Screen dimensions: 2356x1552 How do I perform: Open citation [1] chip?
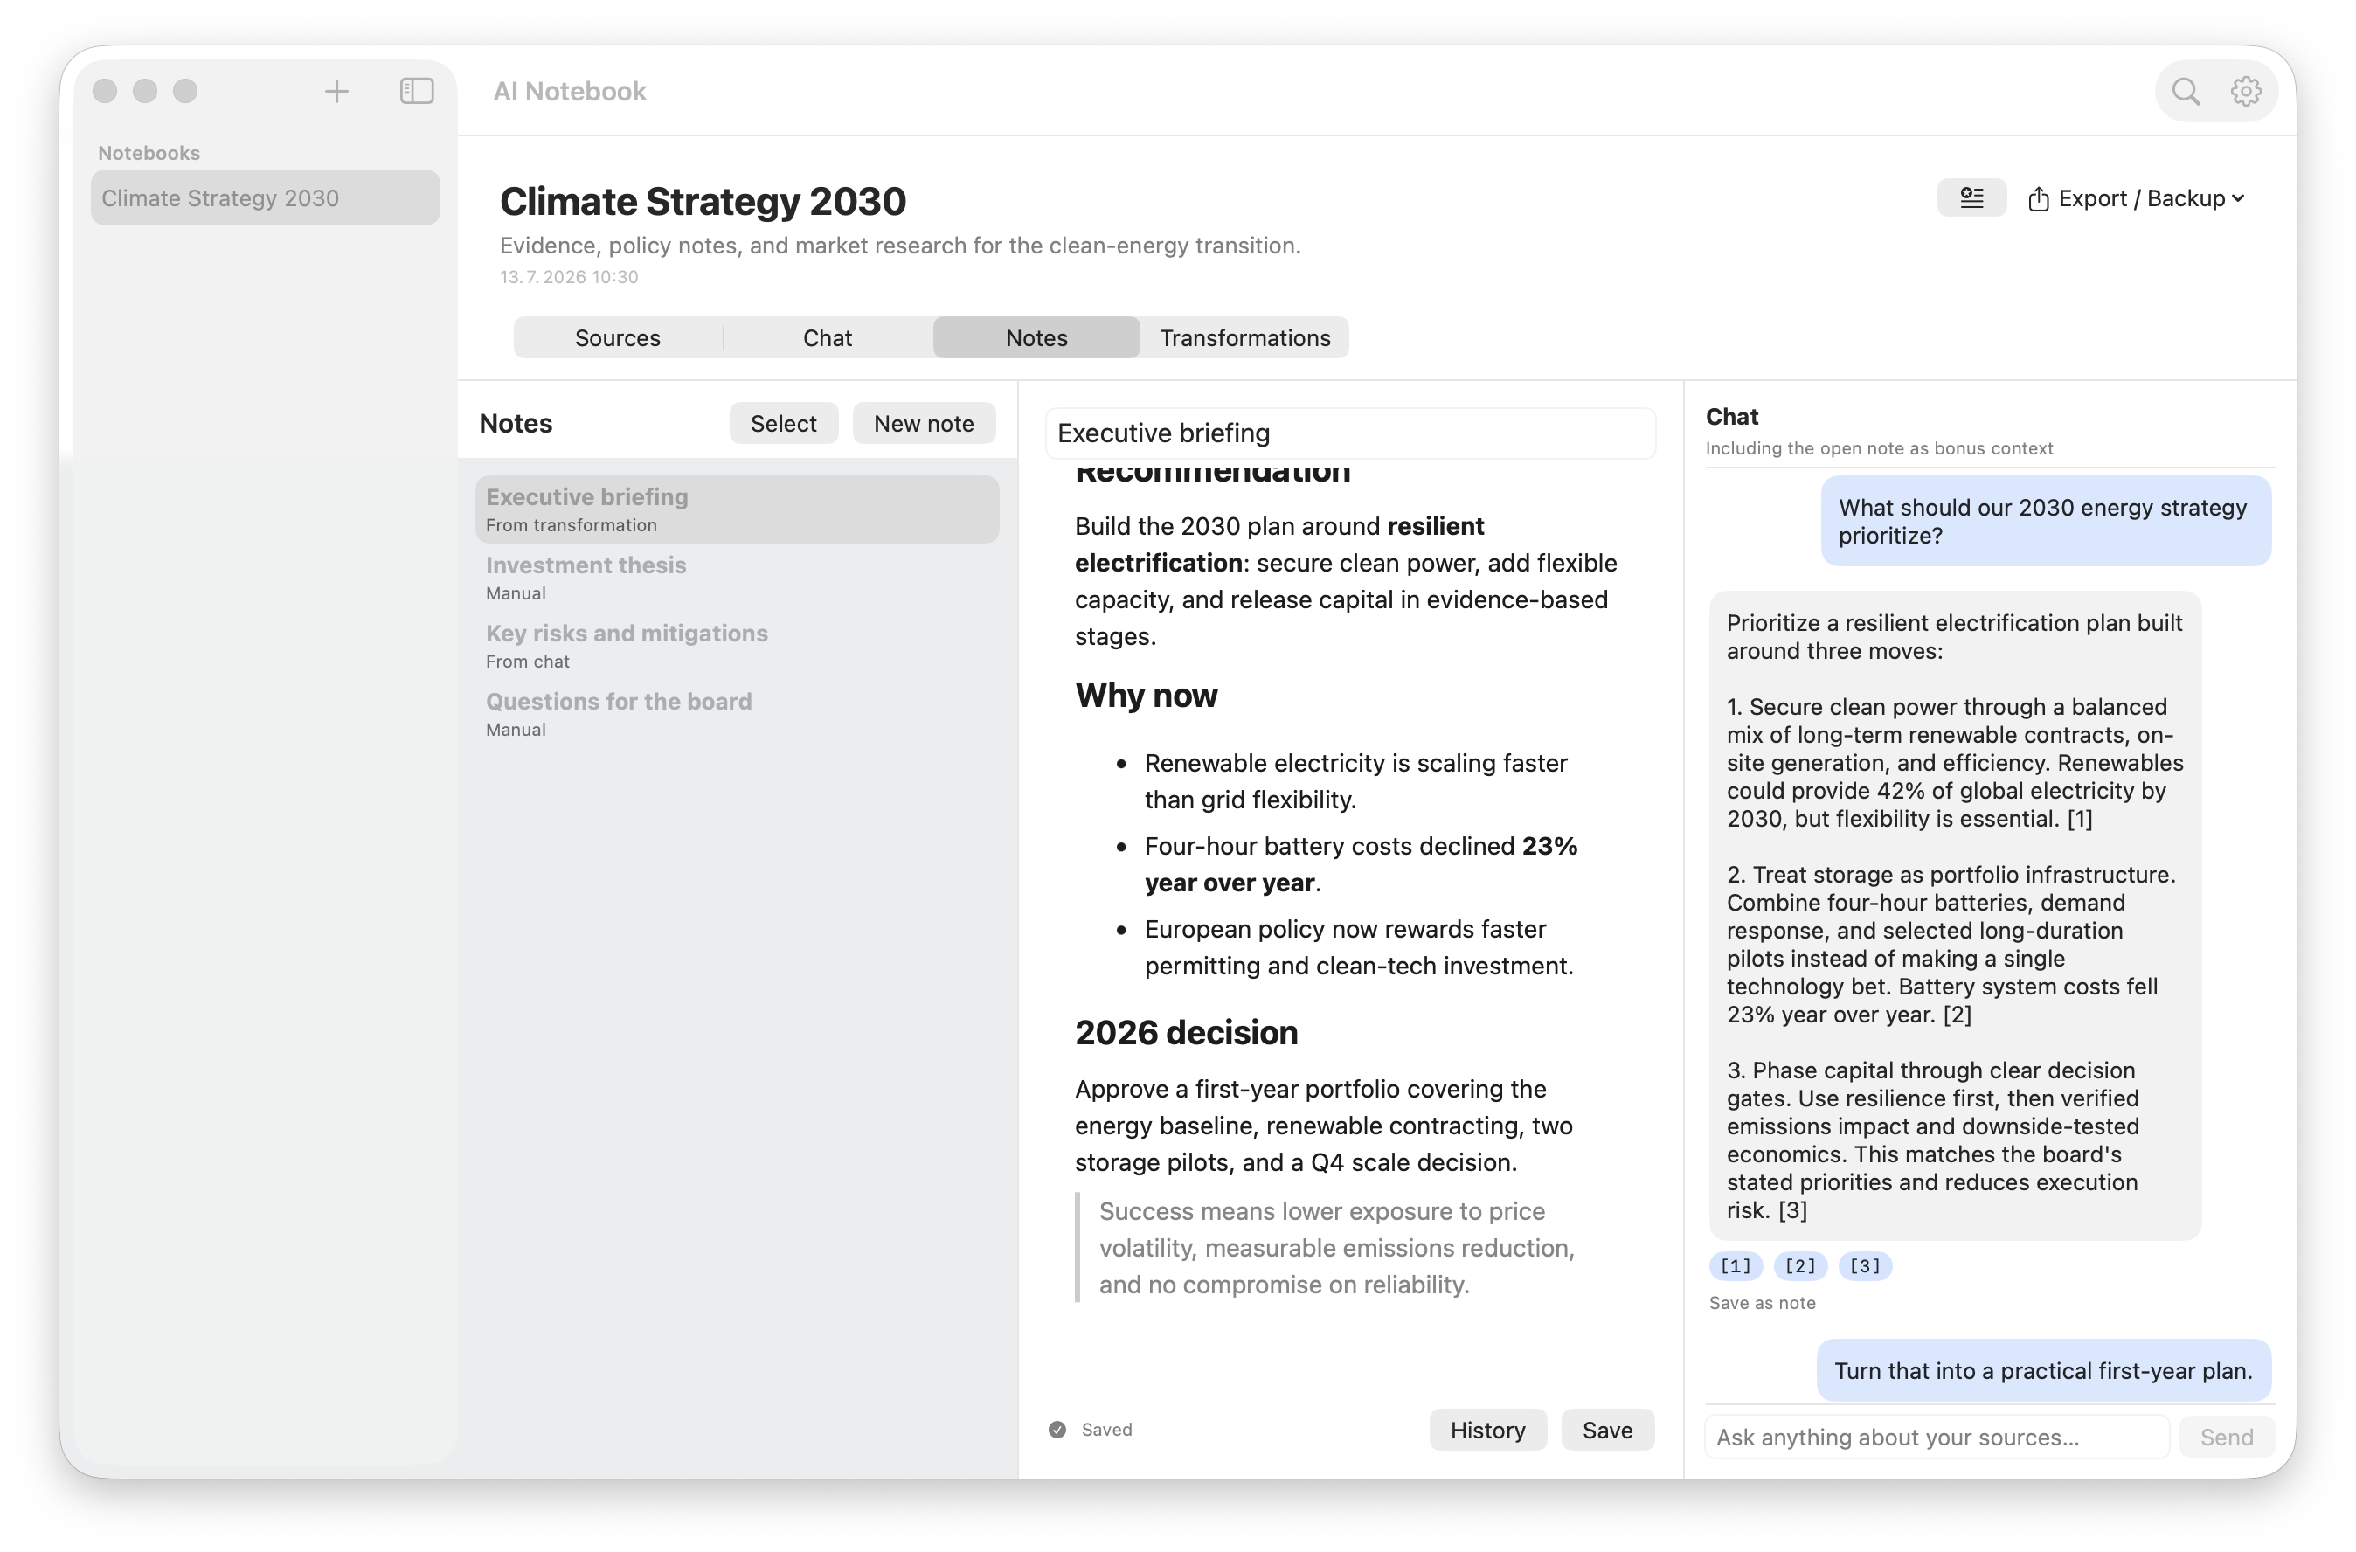pyautogui.click(x=1736, y=1266)
